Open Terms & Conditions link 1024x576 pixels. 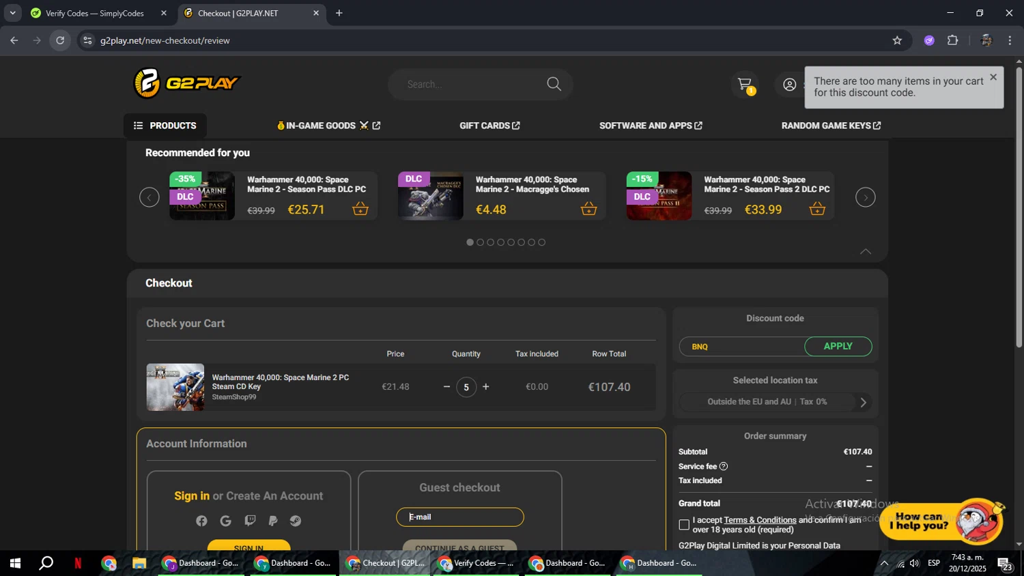pos(760,520)
